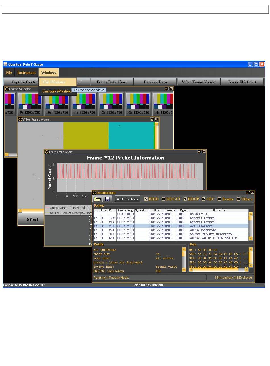Click the Frame #12 Chart window logo icon
This screenshot has height=366, width=270.
point(47,152)
